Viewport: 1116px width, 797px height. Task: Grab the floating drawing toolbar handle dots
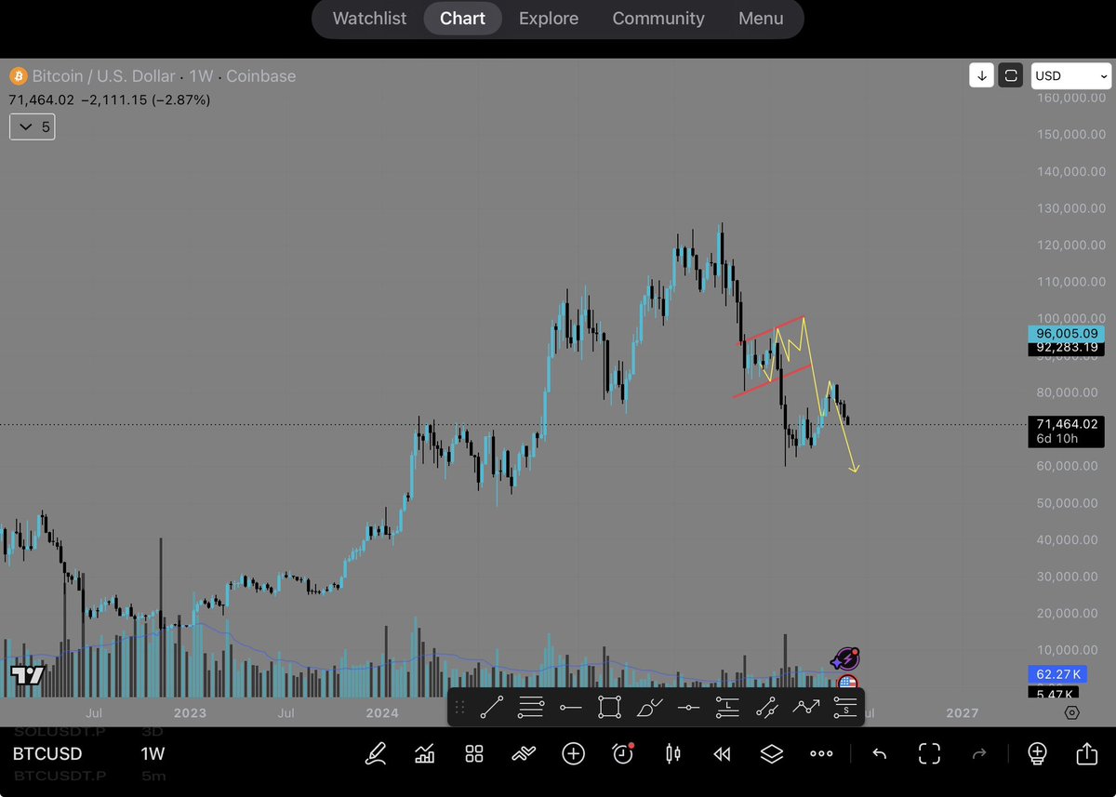tap(459, 708)
